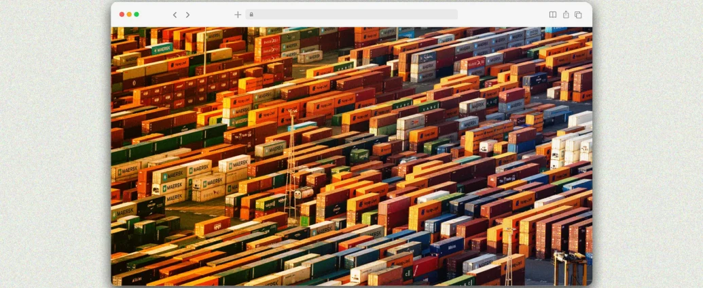This screenshot has height=288, width=703.
Task: Click the tall light pole at upper left
Action: 204,51
